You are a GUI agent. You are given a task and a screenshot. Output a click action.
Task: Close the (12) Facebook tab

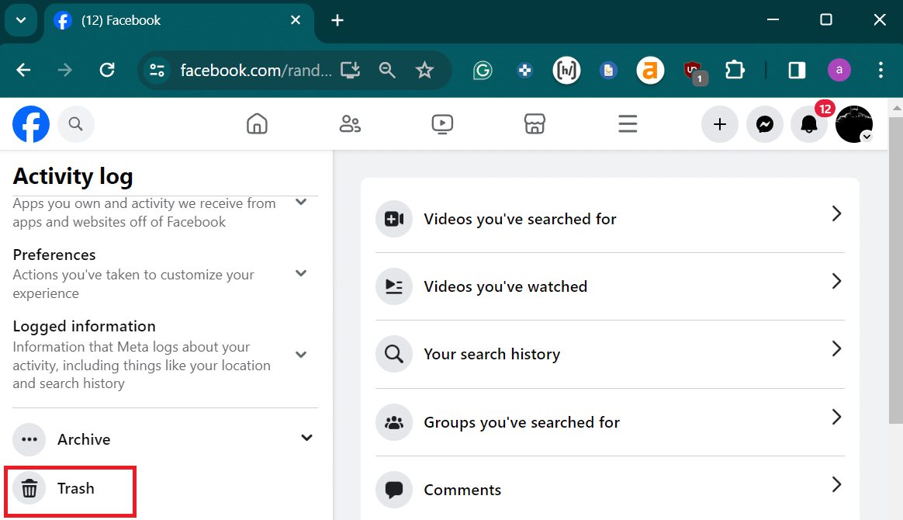point(296,20)
